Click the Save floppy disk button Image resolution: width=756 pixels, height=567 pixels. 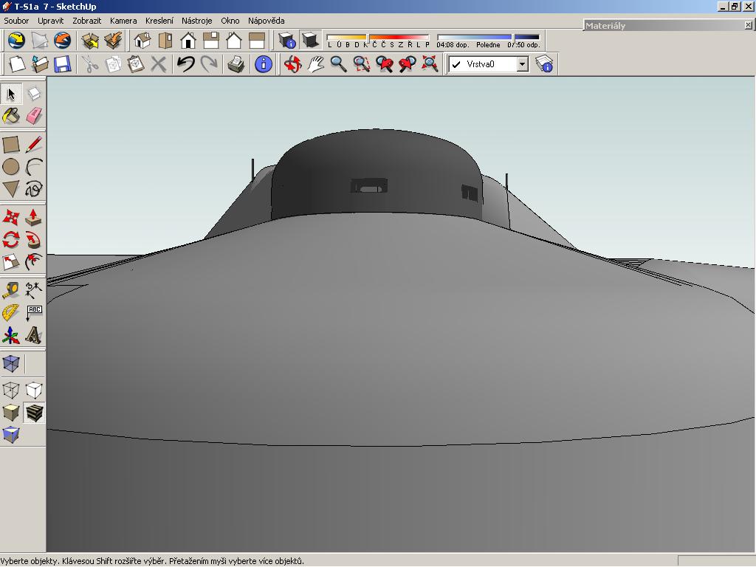click(62, 64)
